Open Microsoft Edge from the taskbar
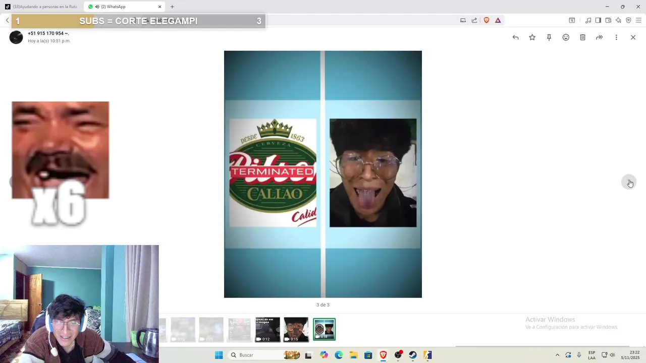 point(338,355)
